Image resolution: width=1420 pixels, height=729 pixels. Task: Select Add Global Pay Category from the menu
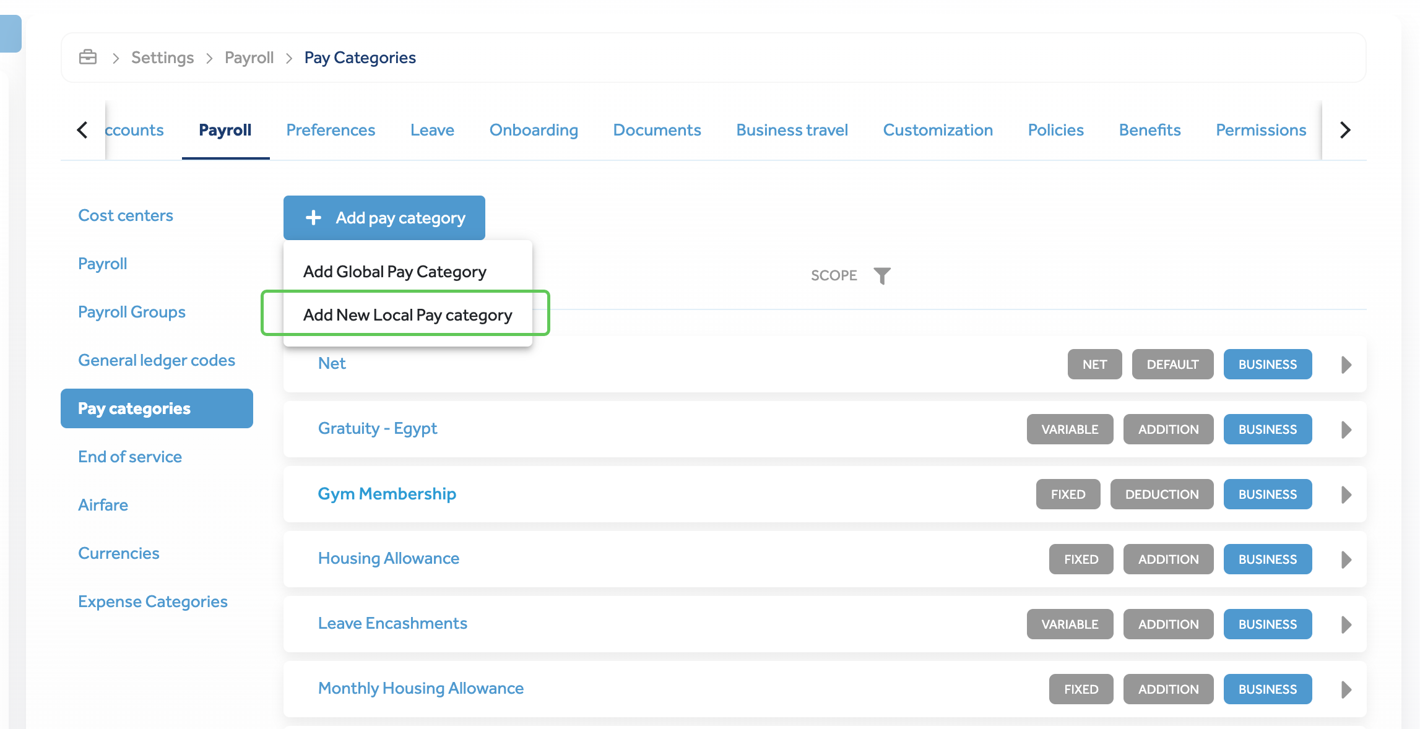[394, 271]
